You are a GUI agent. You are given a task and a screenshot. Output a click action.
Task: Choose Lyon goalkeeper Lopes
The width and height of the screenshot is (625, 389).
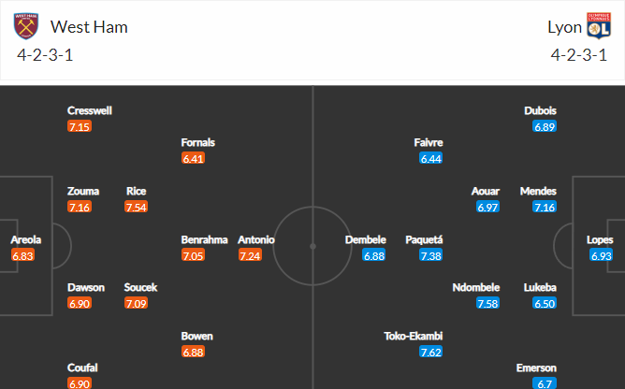point(600,239)
